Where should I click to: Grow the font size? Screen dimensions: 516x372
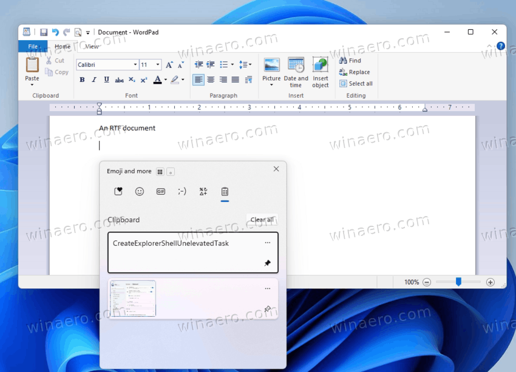169,65
